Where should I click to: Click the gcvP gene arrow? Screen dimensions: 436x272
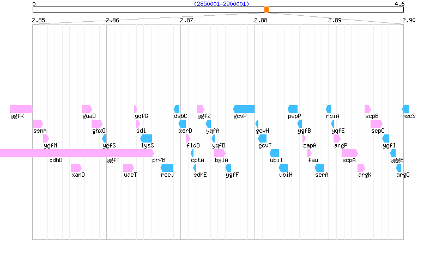pos(244,109)
